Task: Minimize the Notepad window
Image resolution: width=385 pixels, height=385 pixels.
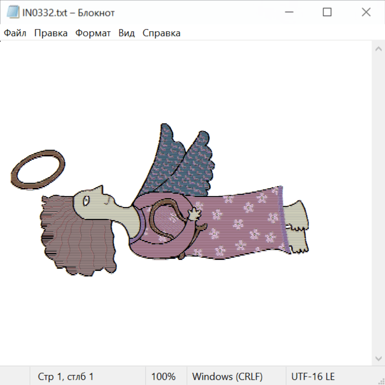Action: point(288,13)
